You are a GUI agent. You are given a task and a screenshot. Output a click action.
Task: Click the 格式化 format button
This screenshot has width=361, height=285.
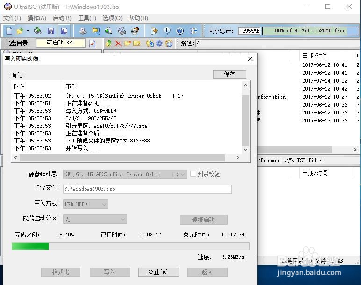60,272
